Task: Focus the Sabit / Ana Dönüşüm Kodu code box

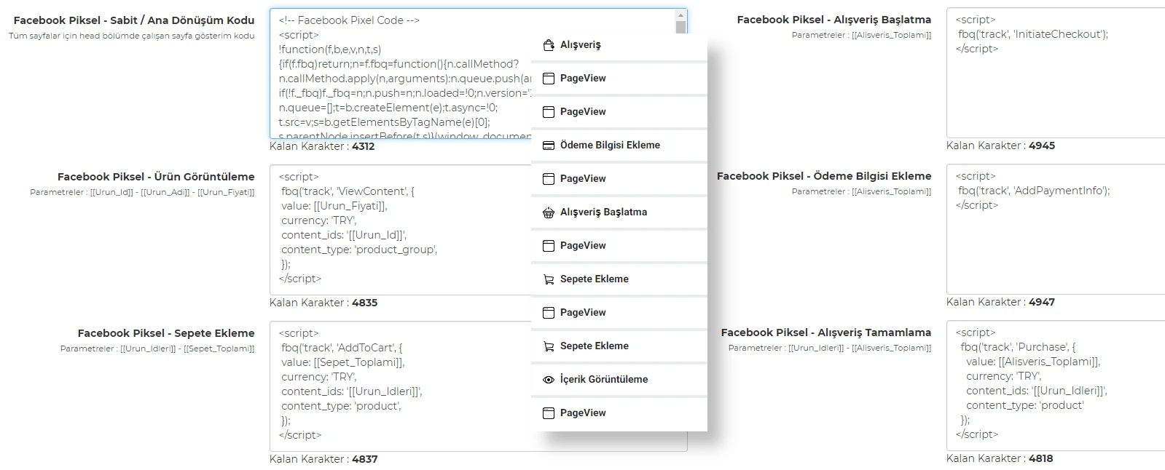Action: 401,73
